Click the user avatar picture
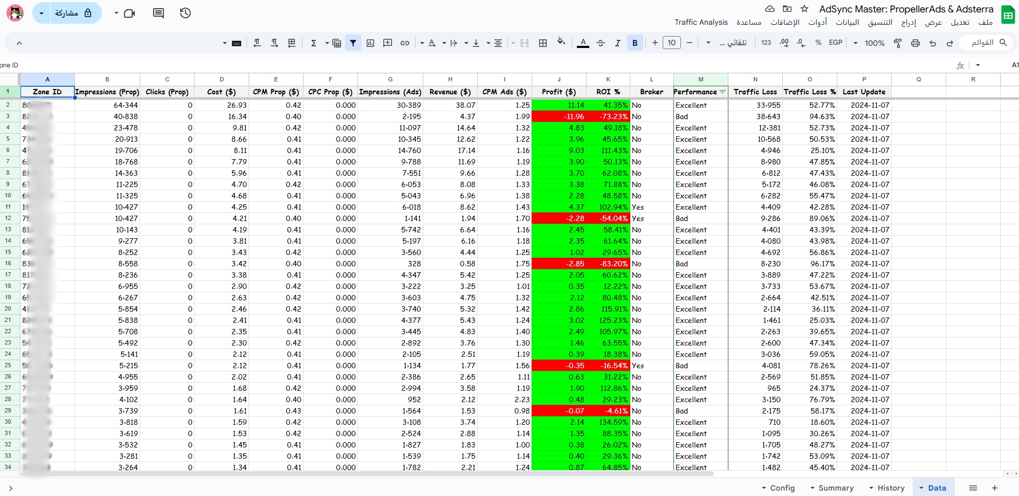1019x496 pixels. pyautogui.click(x=15, y=13)
